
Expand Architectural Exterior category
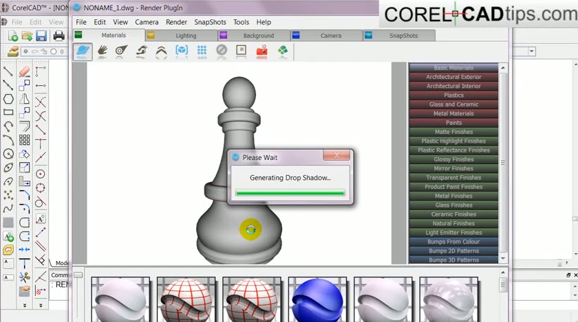[x=453, y=77]
